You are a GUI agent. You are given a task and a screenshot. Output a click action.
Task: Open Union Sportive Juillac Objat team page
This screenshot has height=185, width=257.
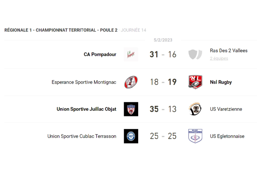tap(86, 109)
